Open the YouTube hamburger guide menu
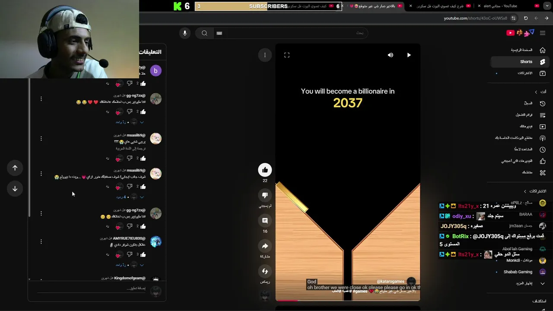 [543, 33]
